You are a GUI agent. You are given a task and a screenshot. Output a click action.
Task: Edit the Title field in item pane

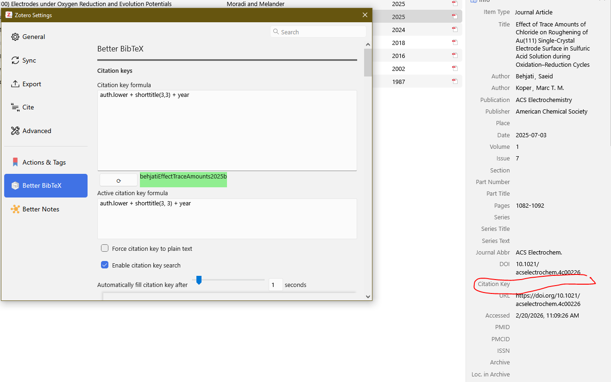tap(553, 45)
